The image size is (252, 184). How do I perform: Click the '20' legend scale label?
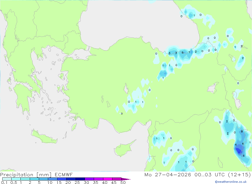[68, 182]
